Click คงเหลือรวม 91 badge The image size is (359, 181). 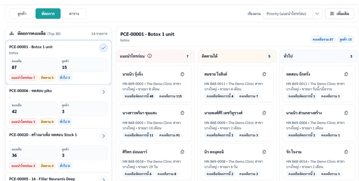point(169,135)
